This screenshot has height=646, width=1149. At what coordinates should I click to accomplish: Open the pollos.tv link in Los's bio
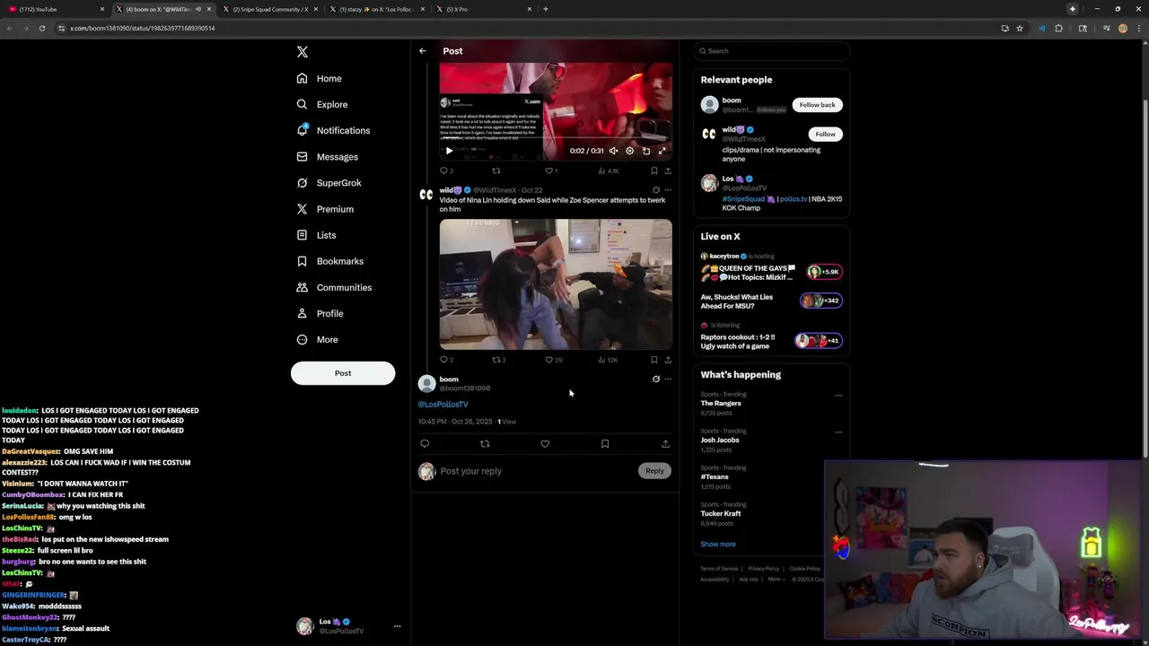pyautogui.click(x=794, y=199)
